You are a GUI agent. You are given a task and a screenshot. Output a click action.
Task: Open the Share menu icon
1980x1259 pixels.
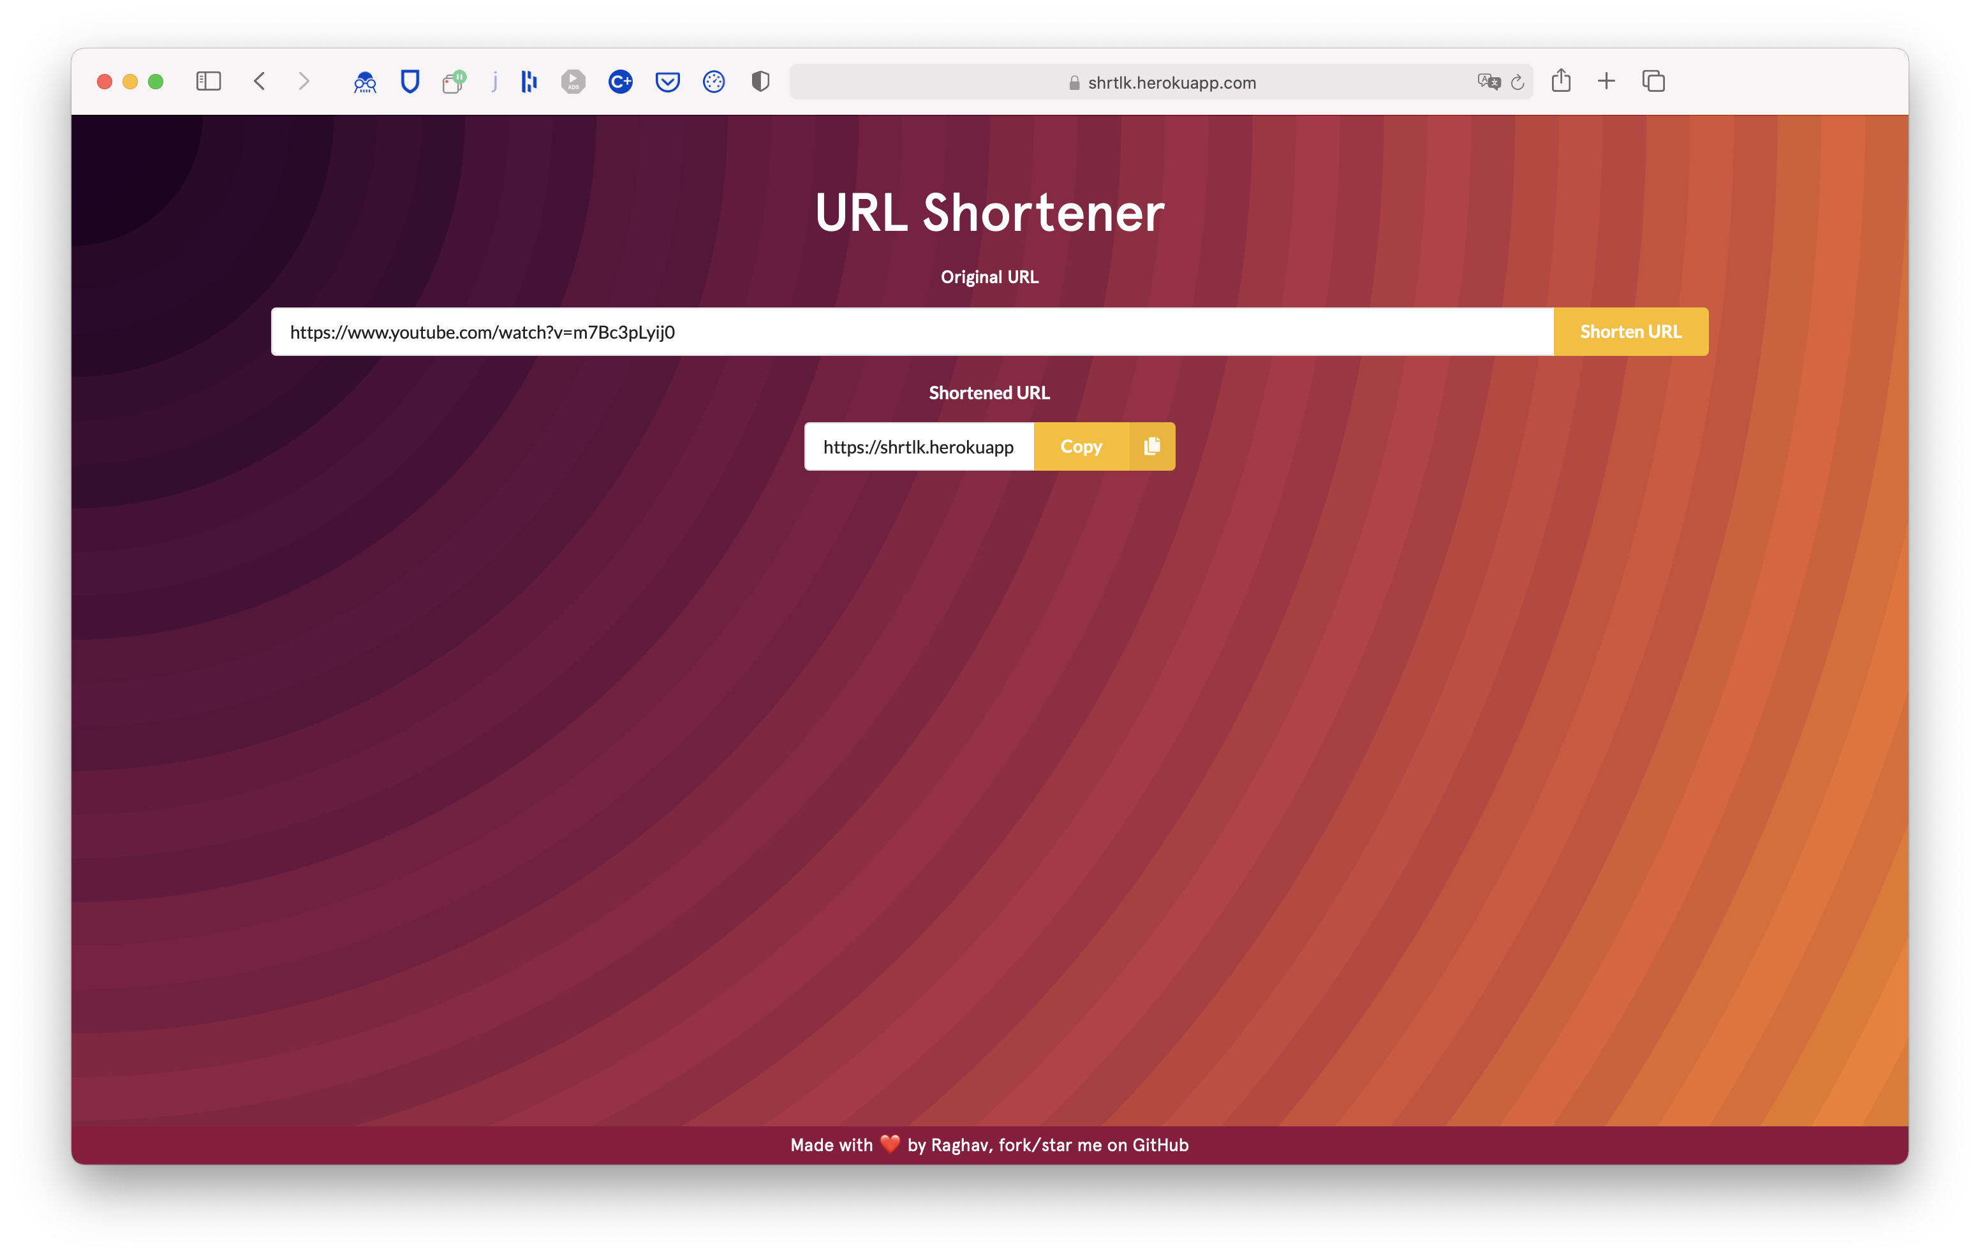(1561, 80)
